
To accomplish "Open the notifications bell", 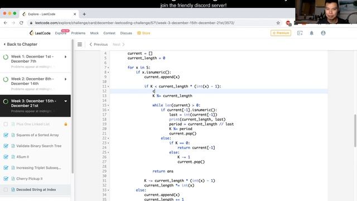I will [x=311, y=33].
